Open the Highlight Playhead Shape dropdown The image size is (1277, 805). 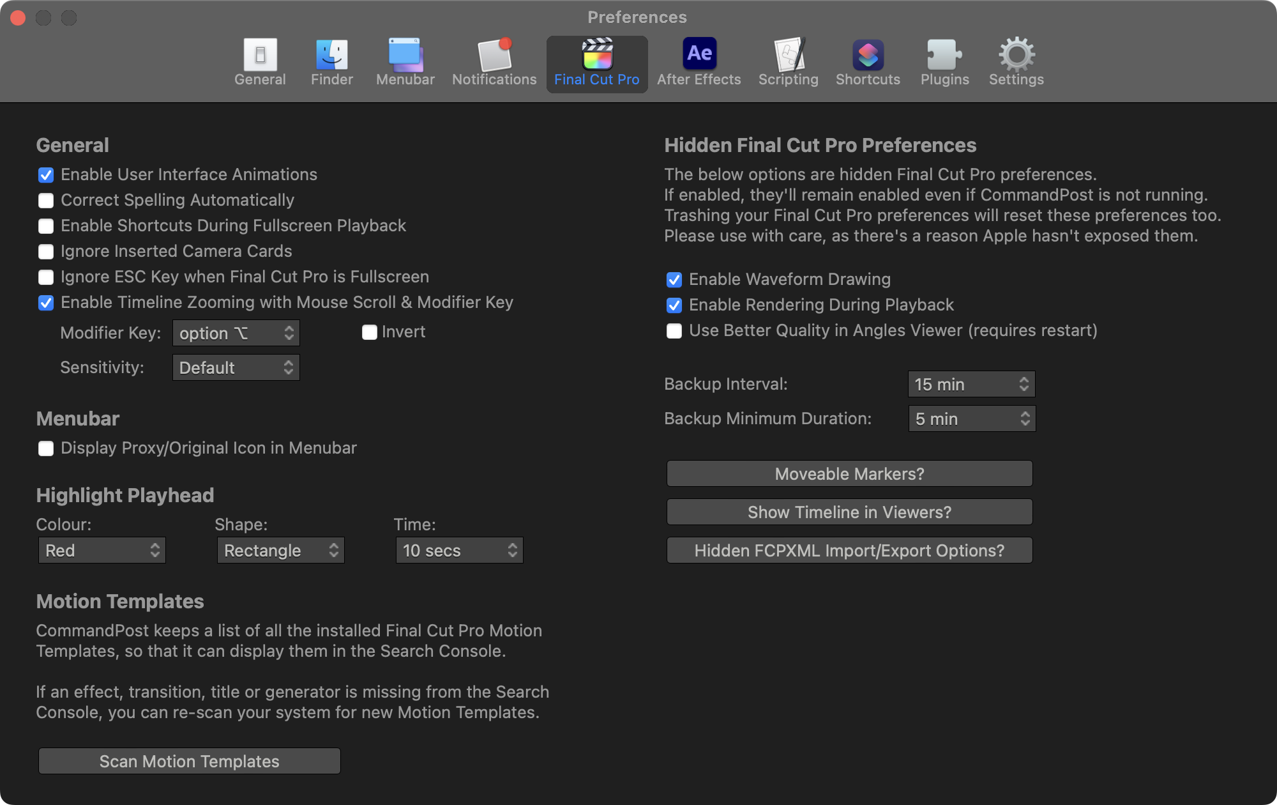tap(280, 551)
